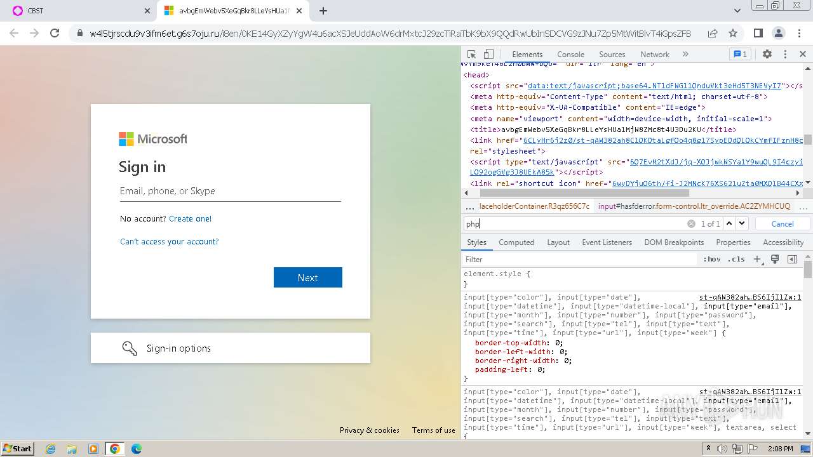
Task: Expand the head element in DOM tree
Action: tap(476, 75)
